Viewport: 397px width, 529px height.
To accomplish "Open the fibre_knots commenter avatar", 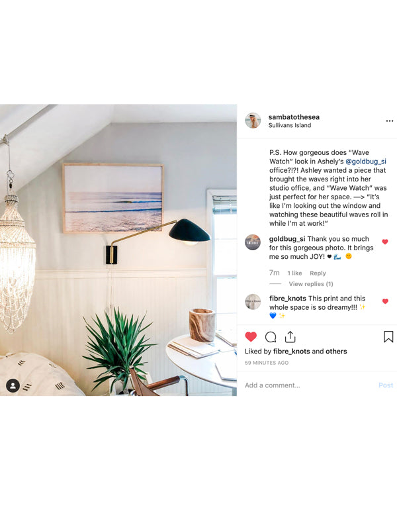I will click(x=253, y=302).
